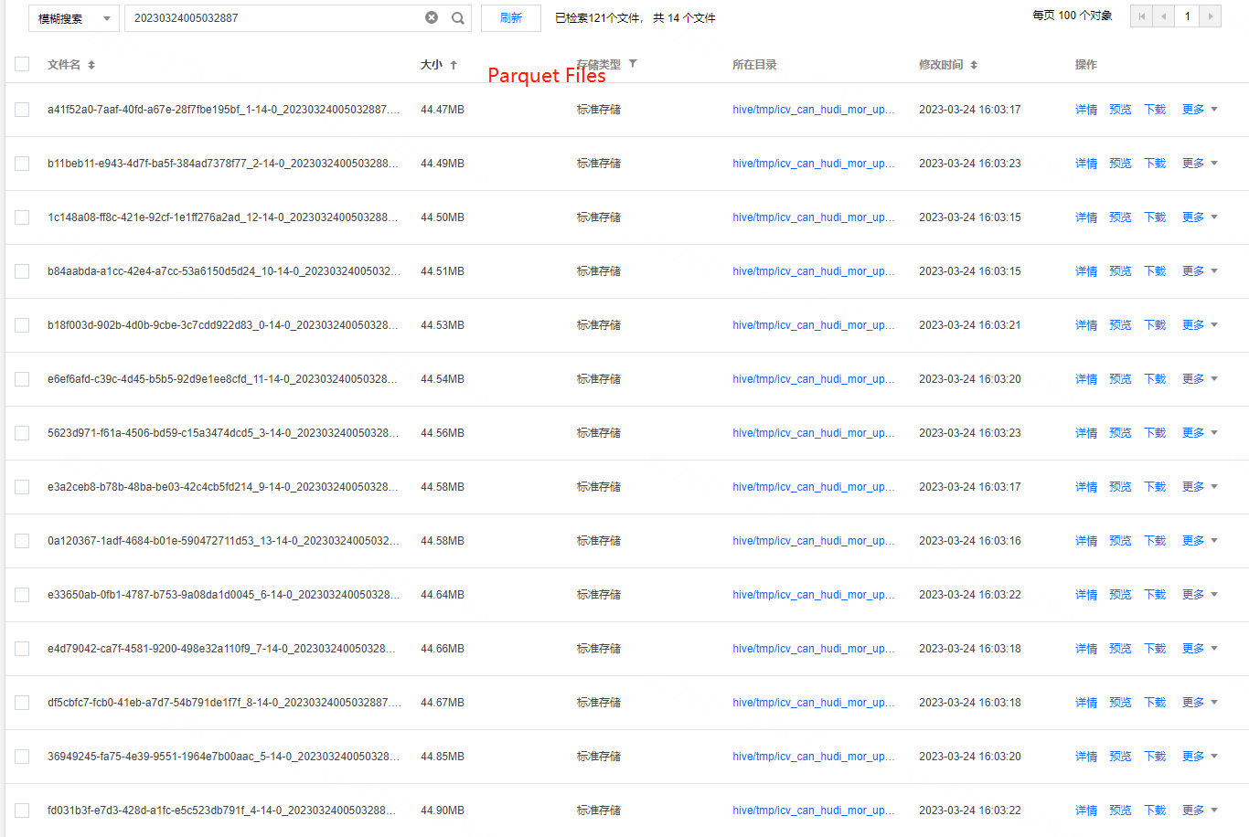Clear the search box text

pos(432,17)
